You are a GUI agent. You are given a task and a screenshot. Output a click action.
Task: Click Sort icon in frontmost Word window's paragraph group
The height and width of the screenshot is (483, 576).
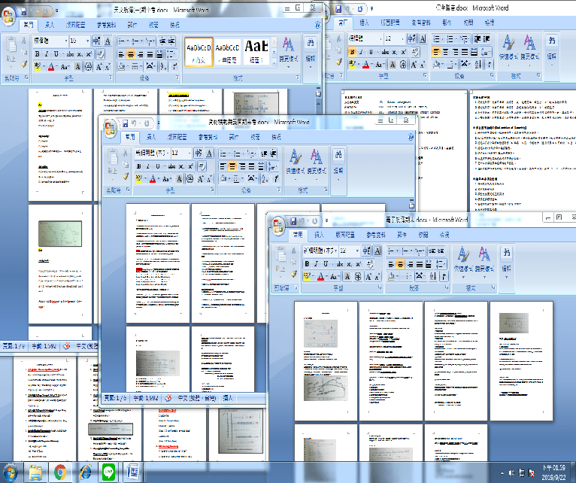click(433, 276)
